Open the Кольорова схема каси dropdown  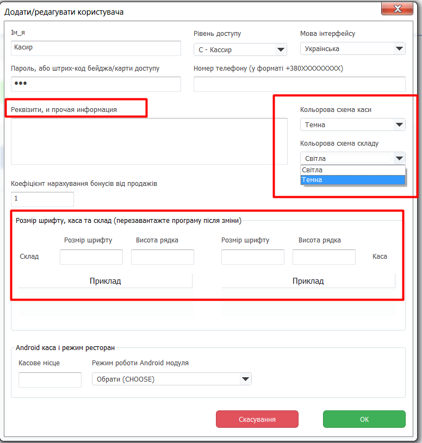coord(353,124)
